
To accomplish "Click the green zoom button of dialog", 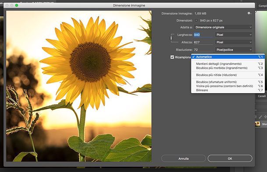I will coord(17,5).
